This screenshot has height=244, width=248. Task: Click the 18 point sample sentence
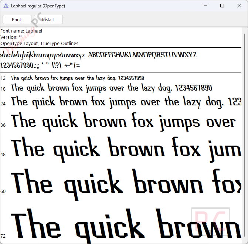point(111,88)
